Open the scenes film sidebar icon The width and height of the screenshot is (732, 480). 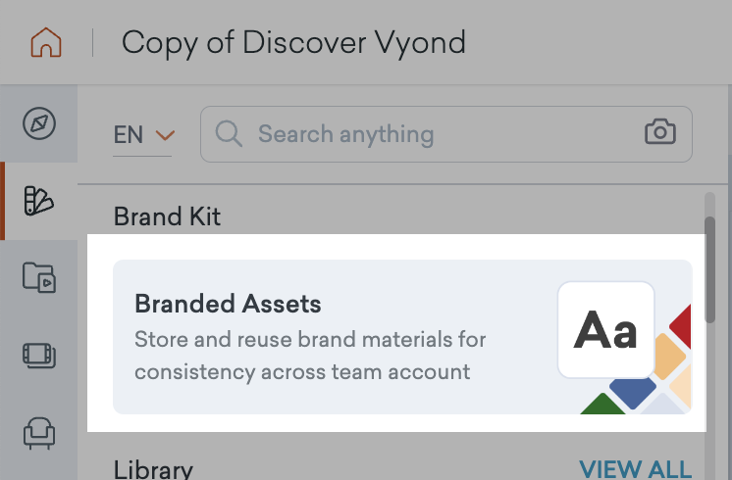39,355
